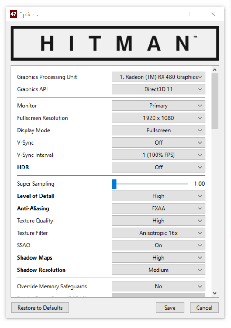Screen dimensions: 231x328
Task: Change the Fullscreen Resolution dropdown
Action: coord(158,118)
